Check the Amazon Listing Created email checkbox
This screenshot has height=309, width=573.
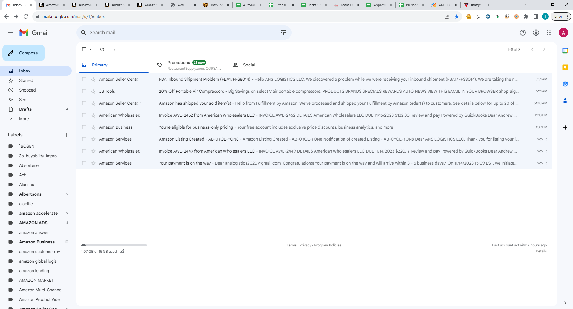[84, 139]
